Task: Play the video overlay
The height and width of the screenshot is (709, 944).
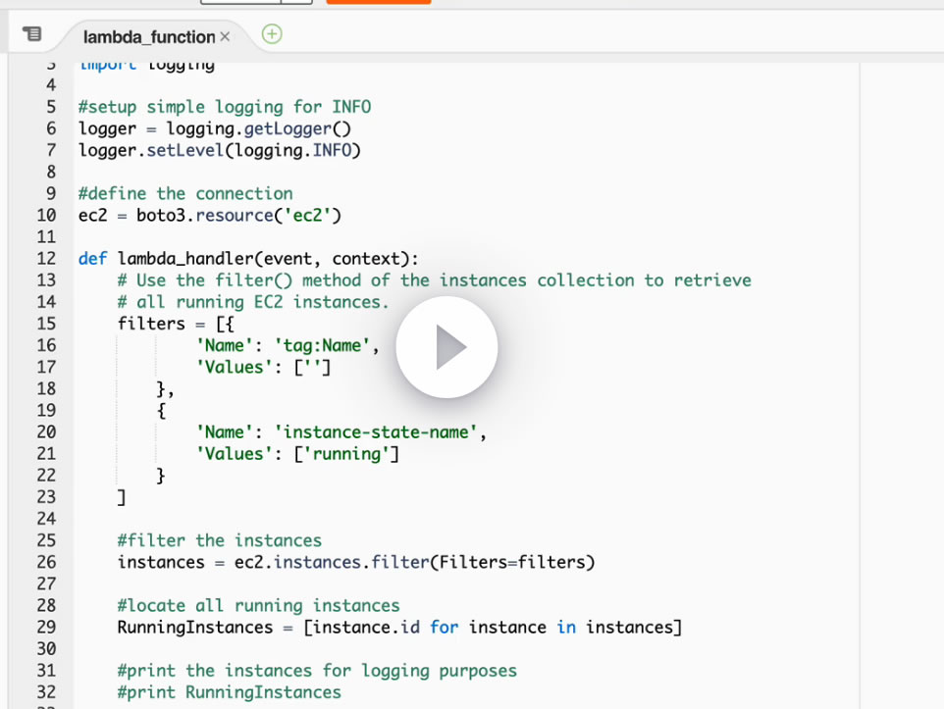Action: click(x=446, y=347)
